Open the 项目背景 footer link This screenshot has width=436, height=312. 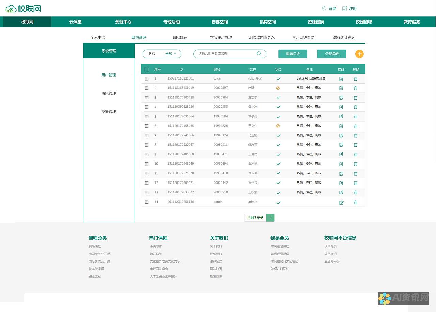pos(330,246)
